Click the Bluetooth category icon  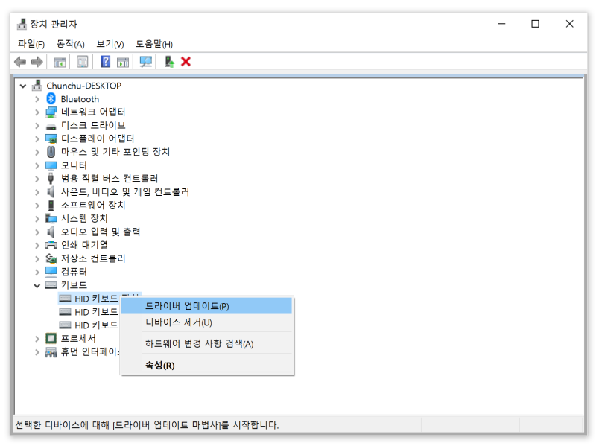coord(51,99)
